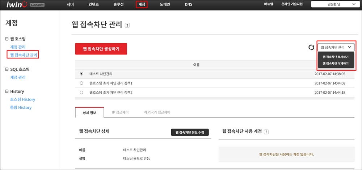Open 호스팅 History in sidebar
The image size is (362, 170).
tap(22, 99)
